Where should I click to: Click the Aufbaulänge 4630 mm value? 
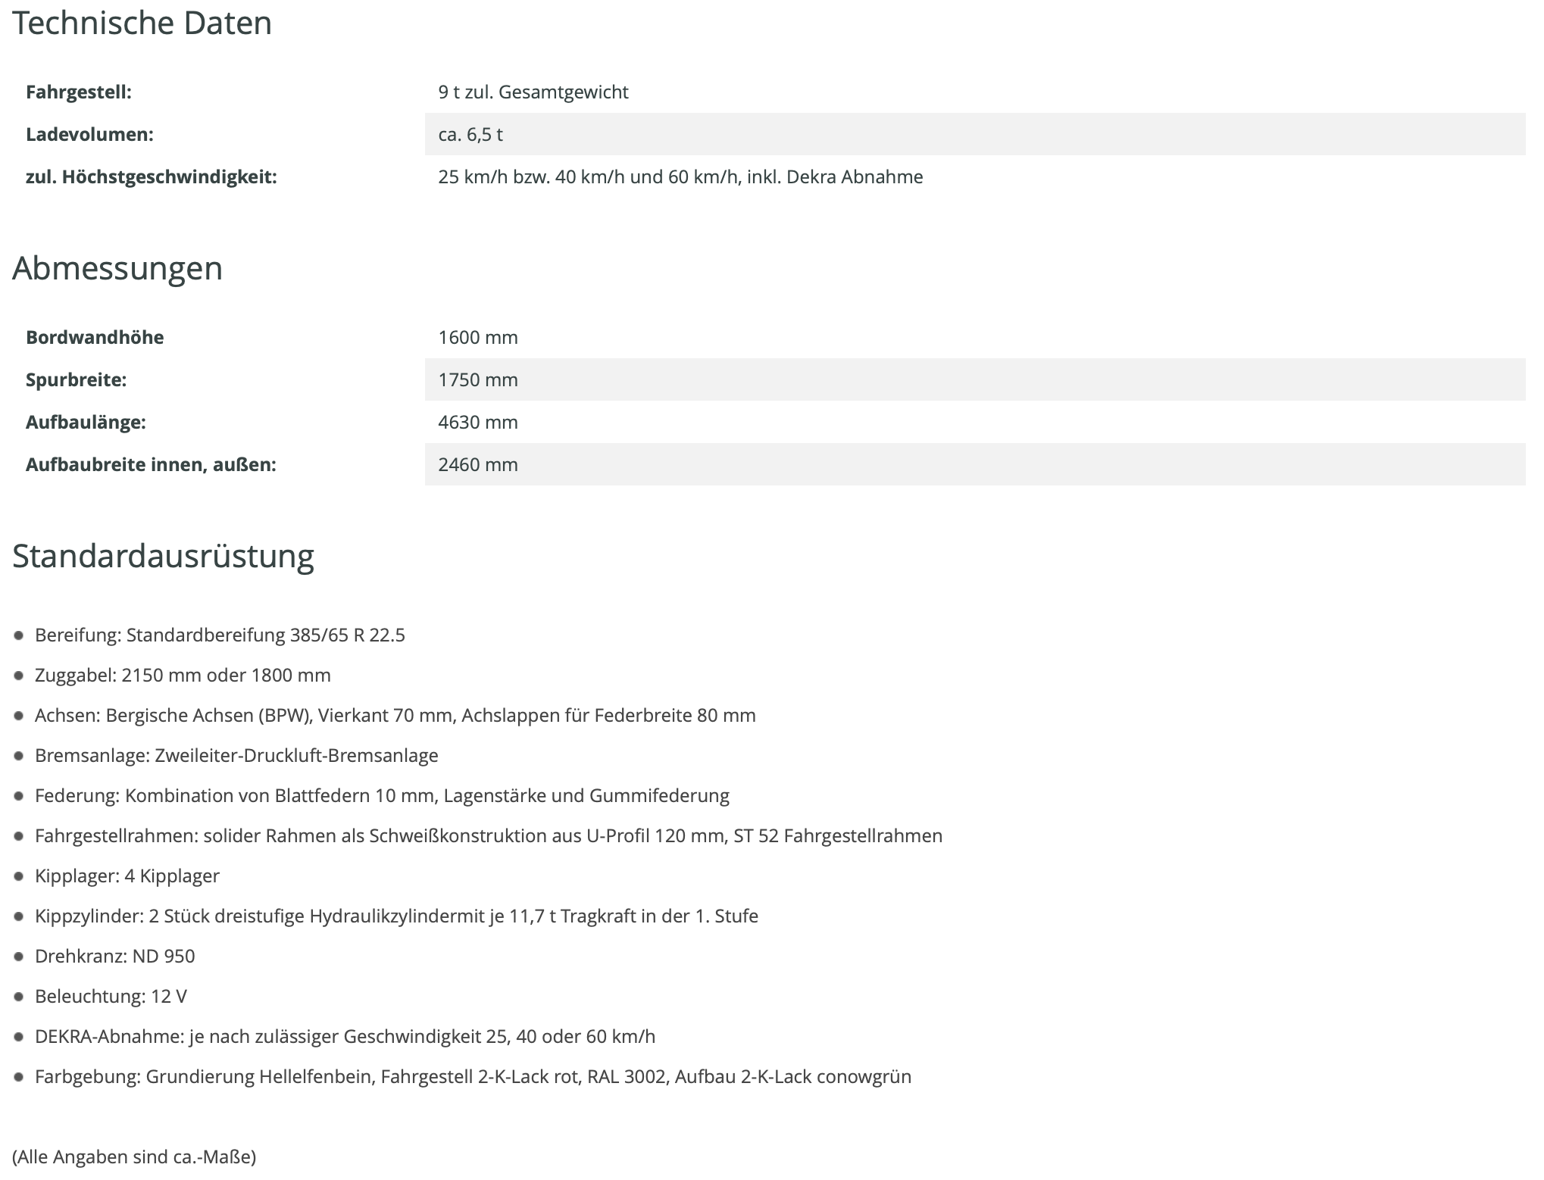pos(477,422)
